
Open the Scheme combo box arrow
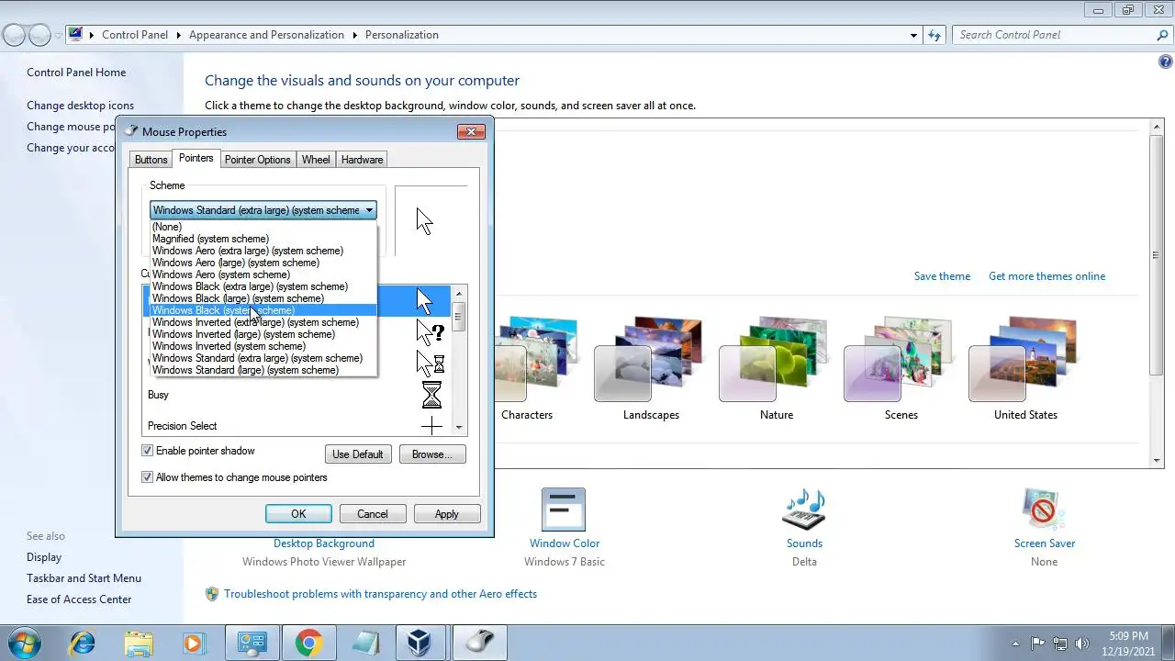click(x=369, y=210)
